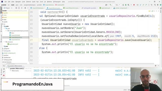Click the Build project hammer icon
Image resolution: width=162 pixels, height=91 pixels.
click(110, 5)
